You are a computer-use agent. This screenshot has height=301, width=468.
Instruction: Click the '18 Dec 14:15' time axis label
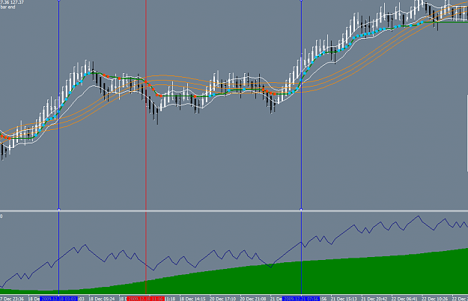[192, 299]
